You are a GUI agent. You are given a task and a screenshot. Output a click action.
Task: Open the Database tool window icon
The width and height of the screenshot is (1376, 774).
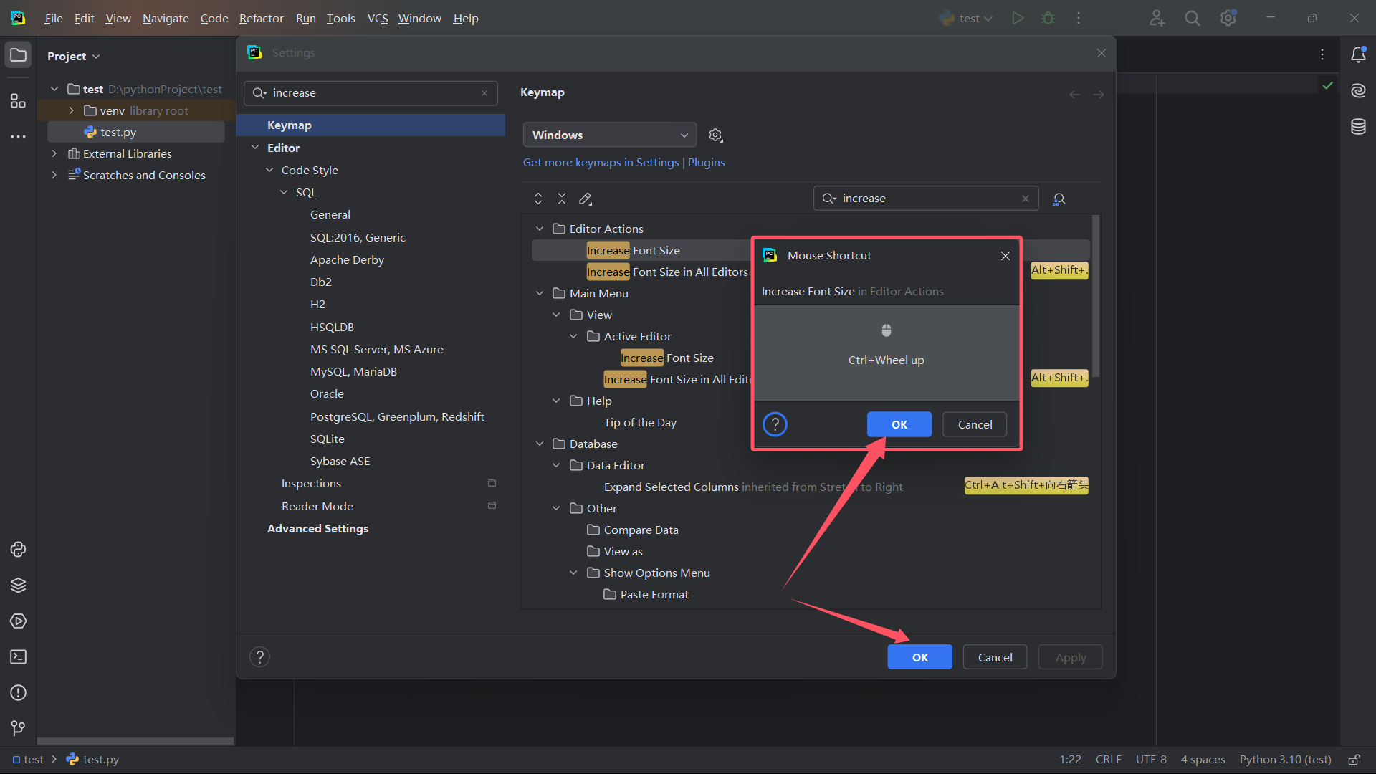pyautogui.click(x=1358, y=127)
